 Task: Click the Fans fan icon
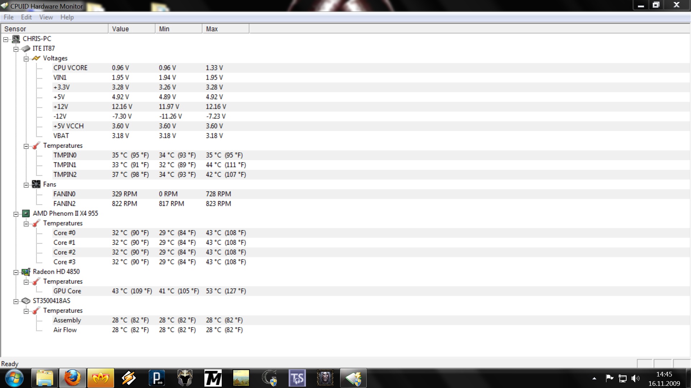coord(36,184)
